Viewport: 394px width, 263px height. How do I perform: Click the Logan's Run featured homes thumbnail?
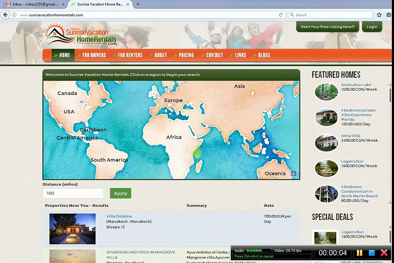(326, 168)
